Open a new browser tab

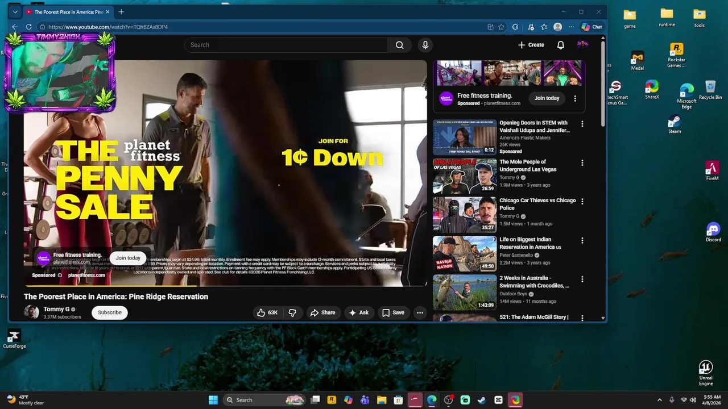click(121, 12)
